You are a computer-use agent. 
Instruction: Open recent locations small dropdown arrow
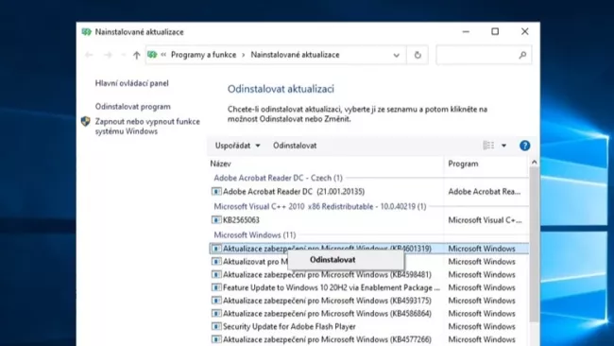123,55
